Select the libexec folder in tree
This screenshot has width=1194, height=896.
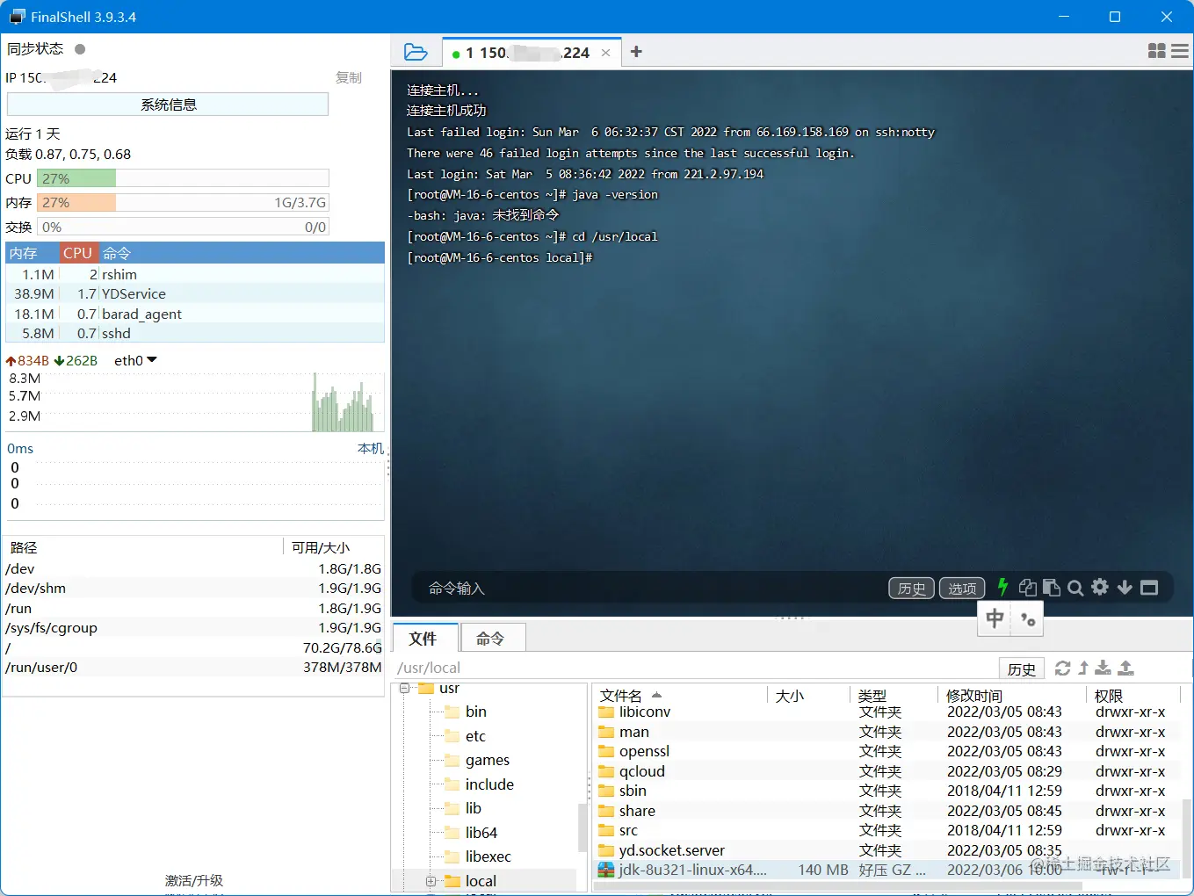pos(488,856)
